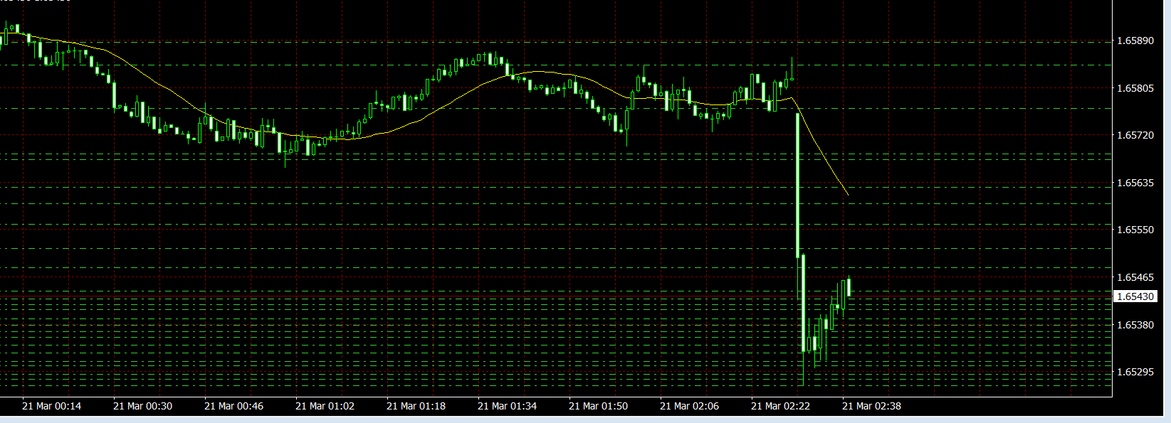
Task: Select the 21 Mar 01:02 time label
Action: (325, 406)
